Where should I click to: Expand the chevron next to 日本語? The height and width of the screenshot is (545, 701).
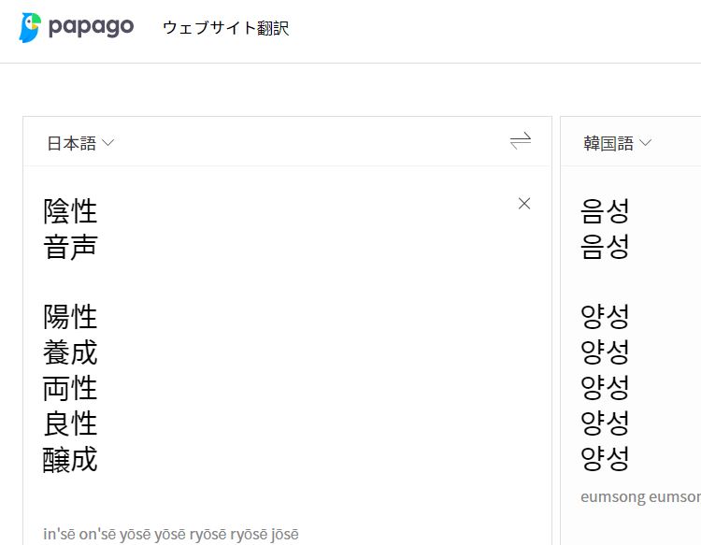(107, 143)
